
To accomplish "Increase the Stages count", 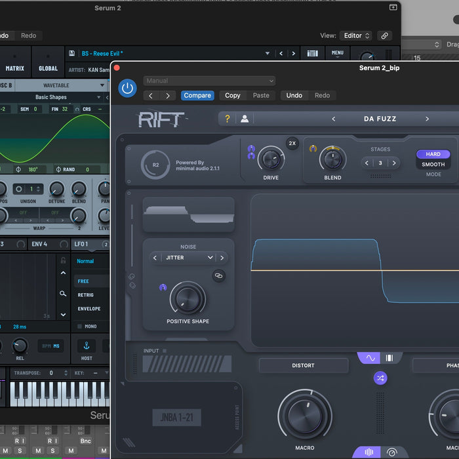I will 394,163.
